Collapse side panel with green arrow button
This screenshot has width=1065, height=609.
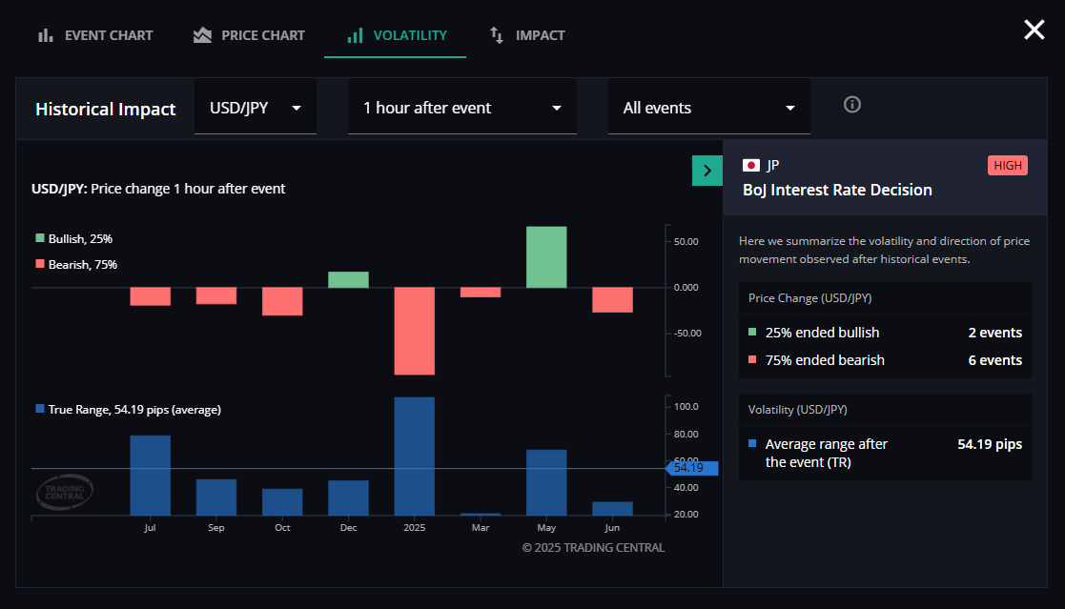pos(707,171)
